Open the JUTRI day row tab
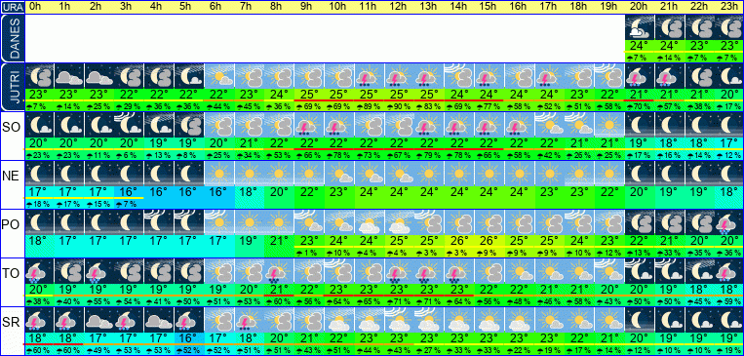The height and width of the screenshot is (356, 744). tap(12, 88)
